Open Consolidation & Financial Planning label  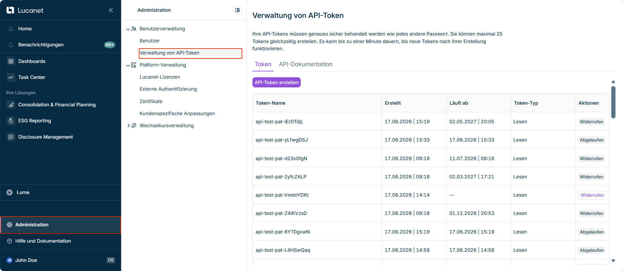point(57,105)
